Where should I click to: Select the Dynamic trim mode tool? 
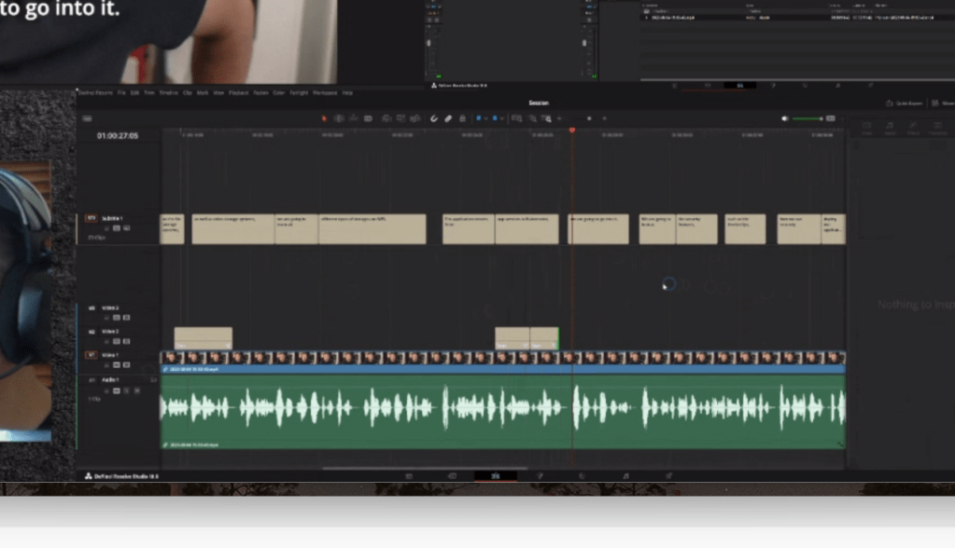[353, 118]
